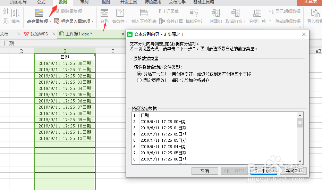Screen dimensions: 322x190
Task: Select cell 2019/9/11 17:25:00日期 in sheet
Action: pyautogui.click(x=65, y=63)
